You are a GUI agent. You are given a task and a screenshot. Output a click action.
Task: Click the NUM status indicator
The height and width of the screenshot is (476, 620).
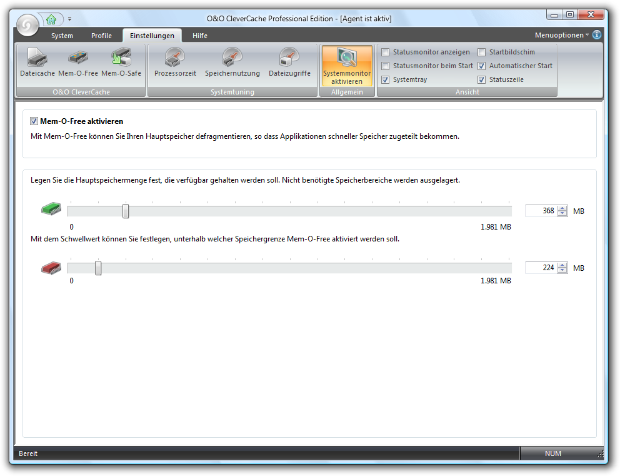pos(552,453)
